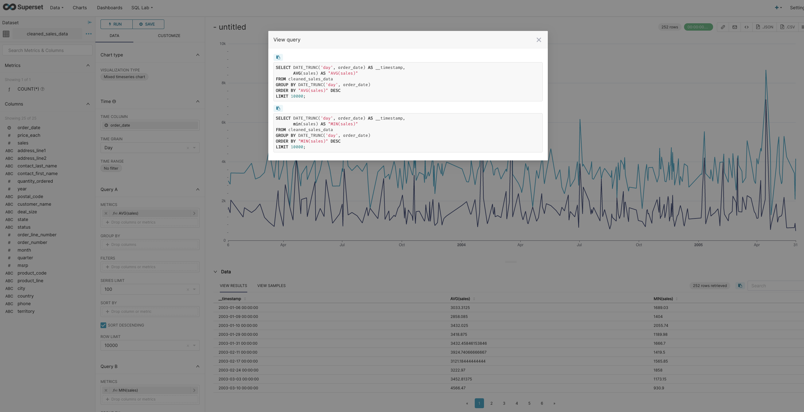Copy the first AVG(sales) query
Image resolution: width=804 pixels, height=412 pixels.
(278, 57)
